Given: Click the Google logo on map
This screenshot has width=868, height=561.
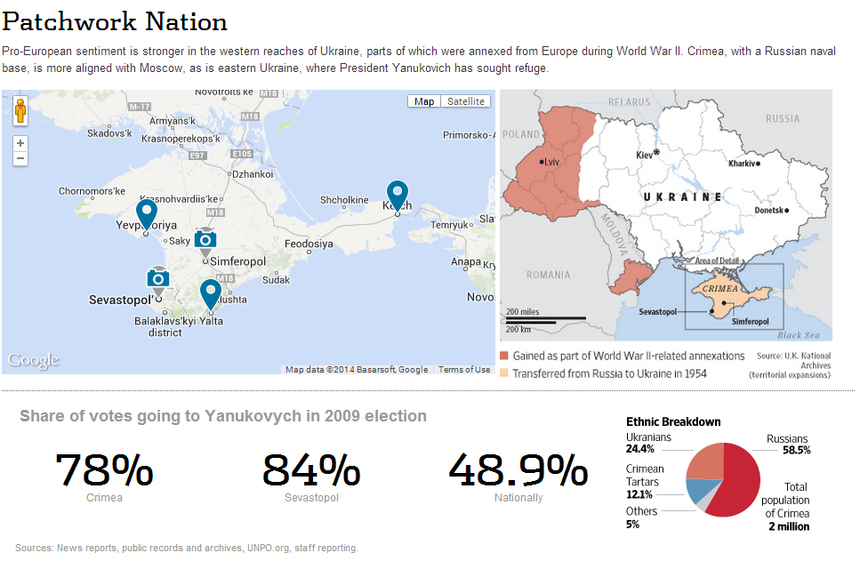Looking at the screenshot, I should pyautogui.click(x=34, y=360).
